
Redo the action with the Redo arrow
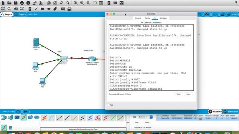click(68, 3)
